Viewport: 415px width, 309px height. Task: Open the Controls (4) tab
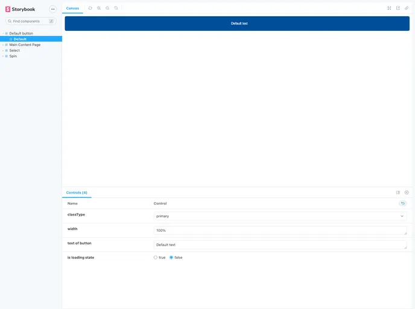pos(77,193)
